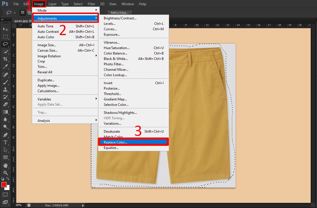Expand the Image Rotation submenu
This screenshot has height=208, width=317.
point(49,56)
